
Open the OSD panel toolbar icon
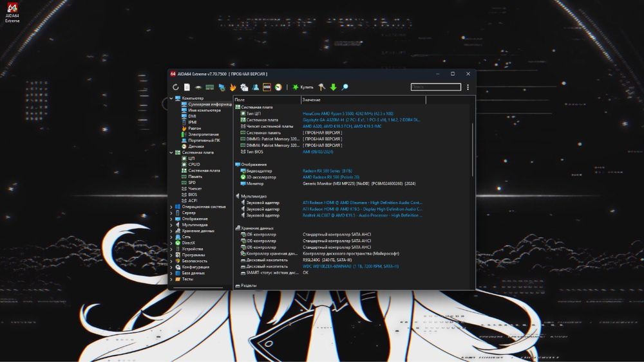click(267, 87)
